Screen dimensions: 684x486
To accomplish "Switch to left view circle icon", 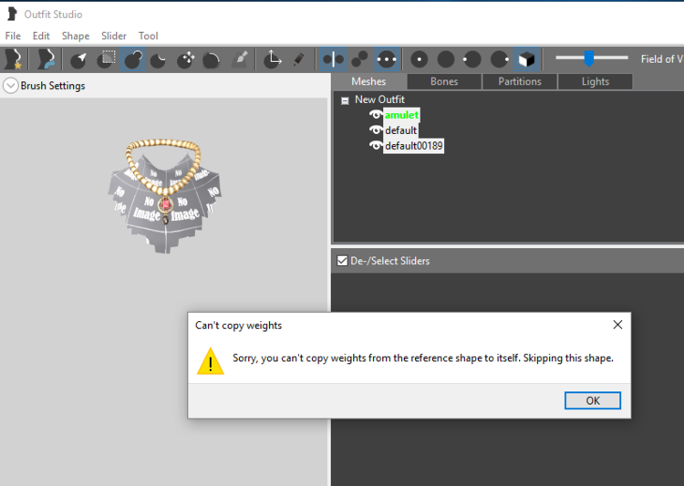I will (472, 59).
